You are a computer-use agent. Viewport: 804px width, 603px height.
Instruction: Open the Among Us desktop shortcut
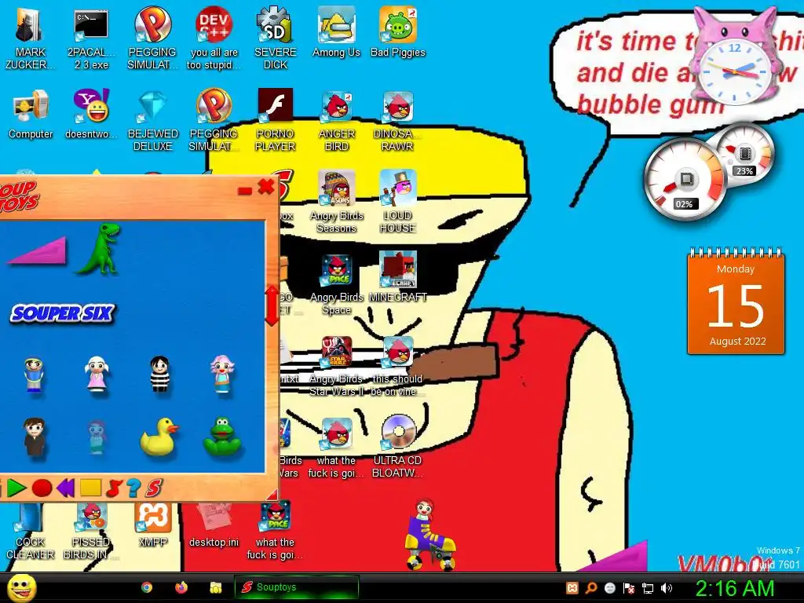click(336, 32)
